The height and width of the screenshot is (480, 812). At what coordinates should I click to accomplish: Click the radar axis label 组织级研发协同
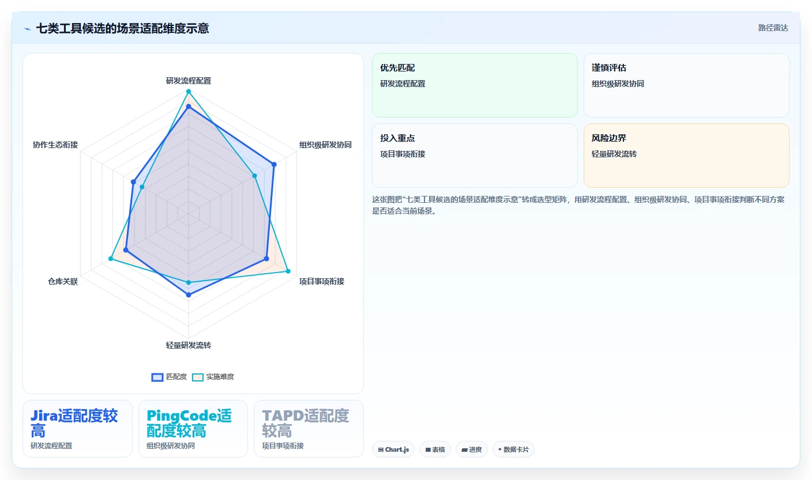pyautogui.click(x=325, y=145)
